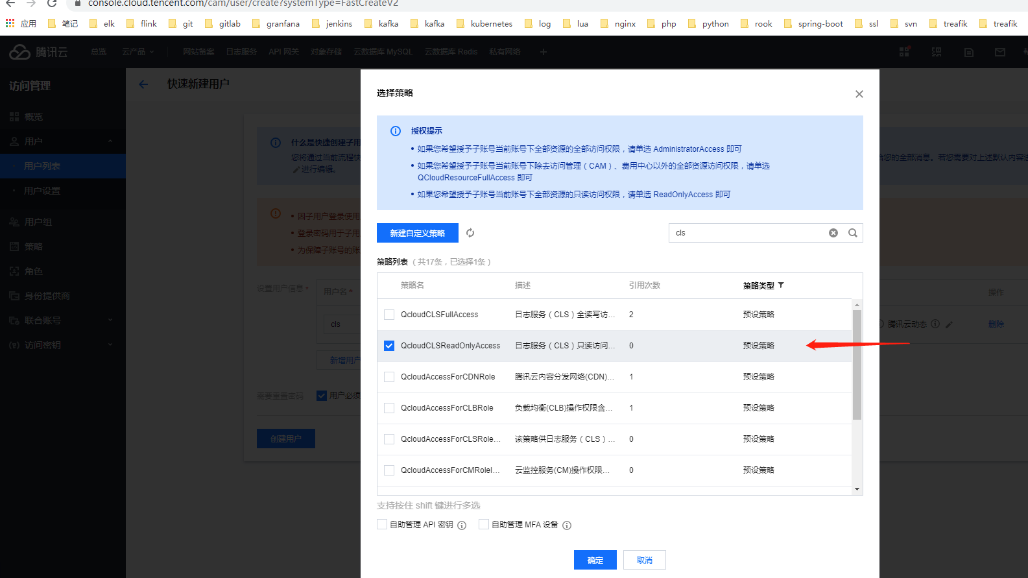Click the 用户名 input showing cls behind dialog
This screenshot has height=578, width=1028.
(x=341, y=324)
